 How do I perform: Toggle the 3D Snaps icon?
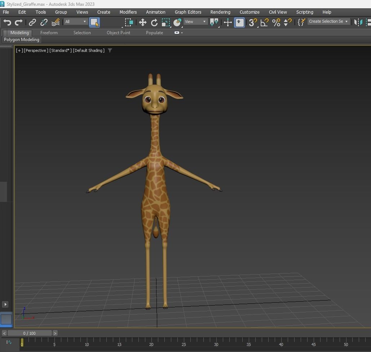(253, 22)
